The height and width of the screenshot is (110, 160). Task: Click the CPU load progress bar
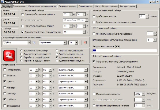pyautogui.click(x=125, y=50)
